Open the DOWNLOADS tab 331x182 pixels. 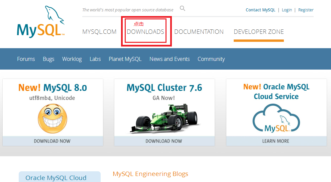(x=145, y=32)
